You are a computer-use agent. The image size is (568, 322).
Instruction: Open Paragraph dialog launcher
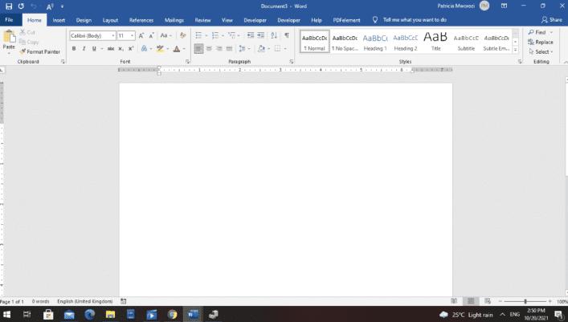point(292,62)
